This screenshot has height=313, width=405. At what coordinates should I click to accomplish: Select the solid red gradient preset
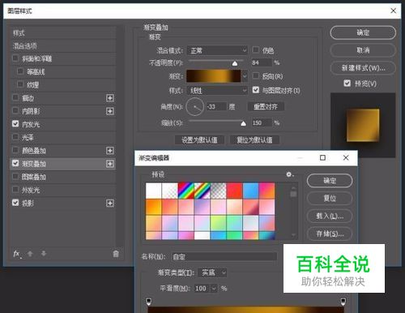coord(234,191)
